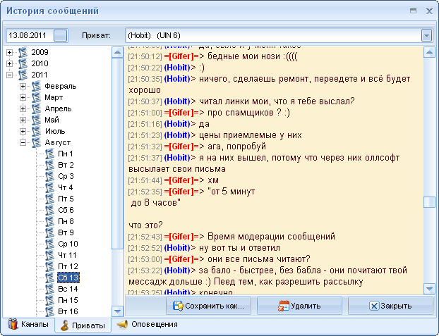Image resolution: width=439 pixels, height=336 pixels.
Task: Expand the 2010 year node
Action: pyautogui.click(x=9, y=63)
